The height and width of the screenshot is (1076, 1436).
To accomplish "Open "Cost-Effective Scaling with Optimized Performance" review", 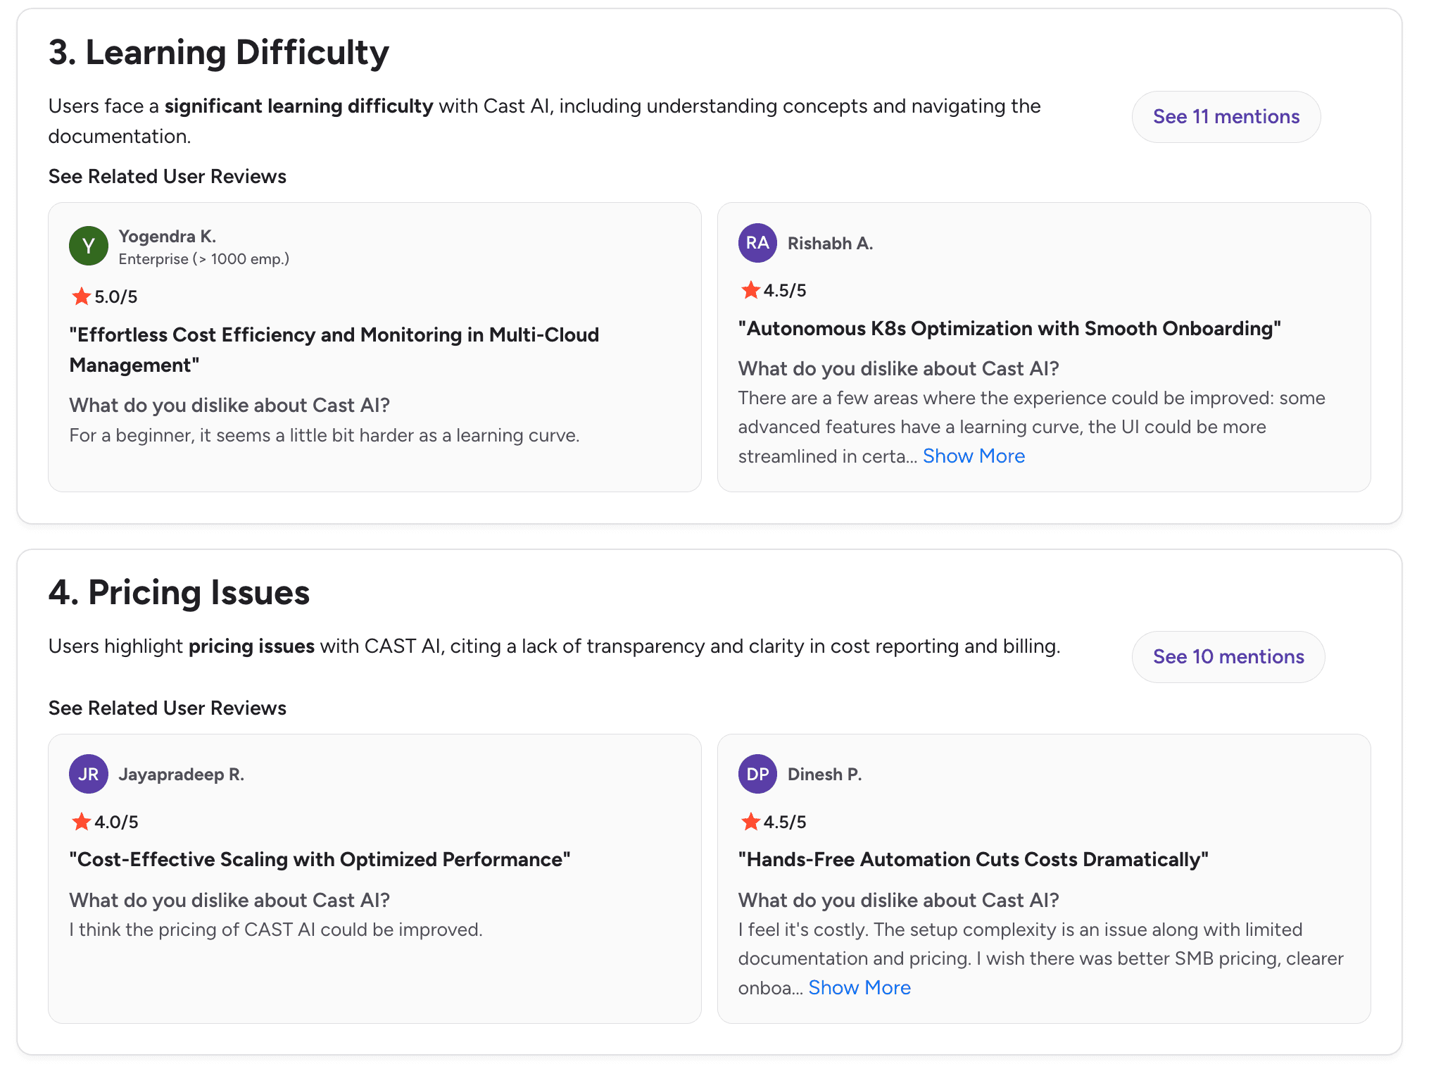I will coord(320,860).
